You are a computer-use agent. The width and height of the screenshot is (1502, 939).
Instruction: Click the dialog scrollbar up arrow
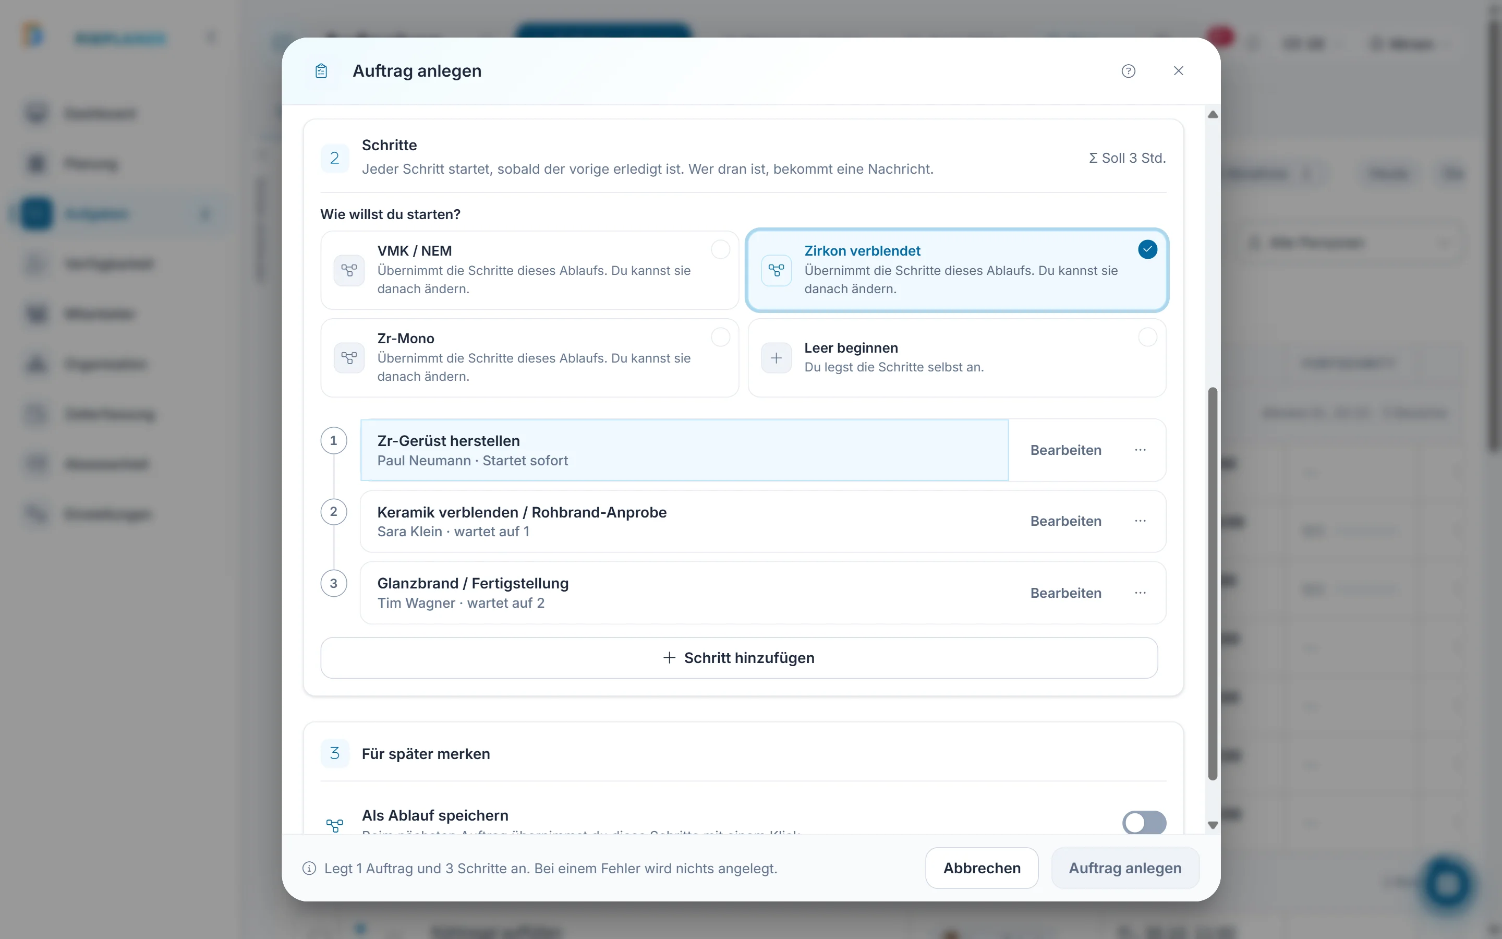(1213, 114)
